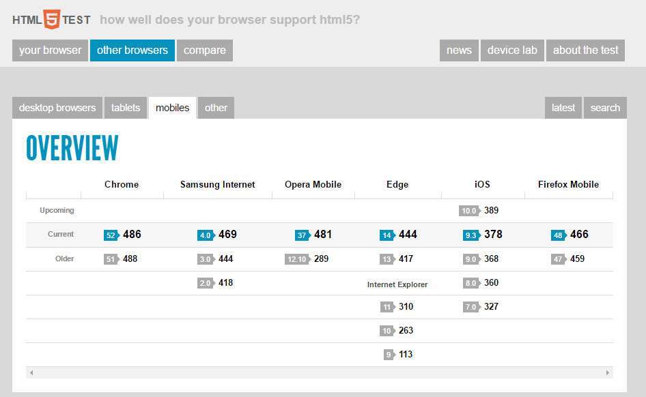
Task: Click Samsung Internet score 469
Action: pos(227,235)
